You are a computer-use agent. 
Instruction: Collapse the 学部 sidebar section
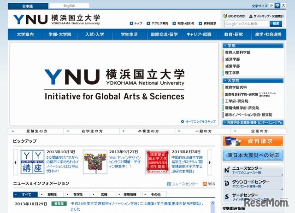click(253, 46)
